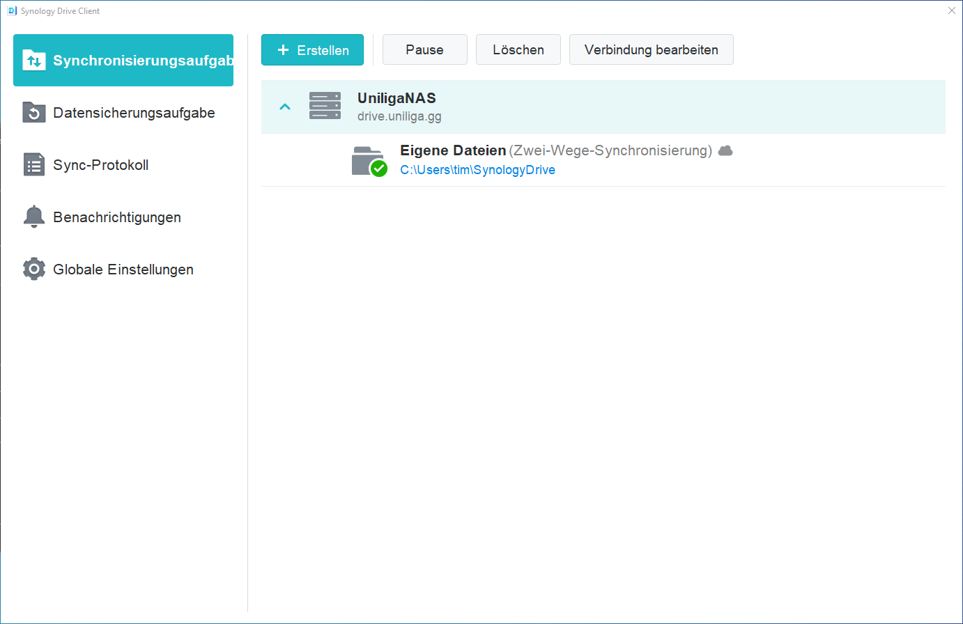Screen dimensions: 963x624
Task: Click the cloud icon beside Zwei-Wege-Synchronisierung
Action: tap(725, 150)
